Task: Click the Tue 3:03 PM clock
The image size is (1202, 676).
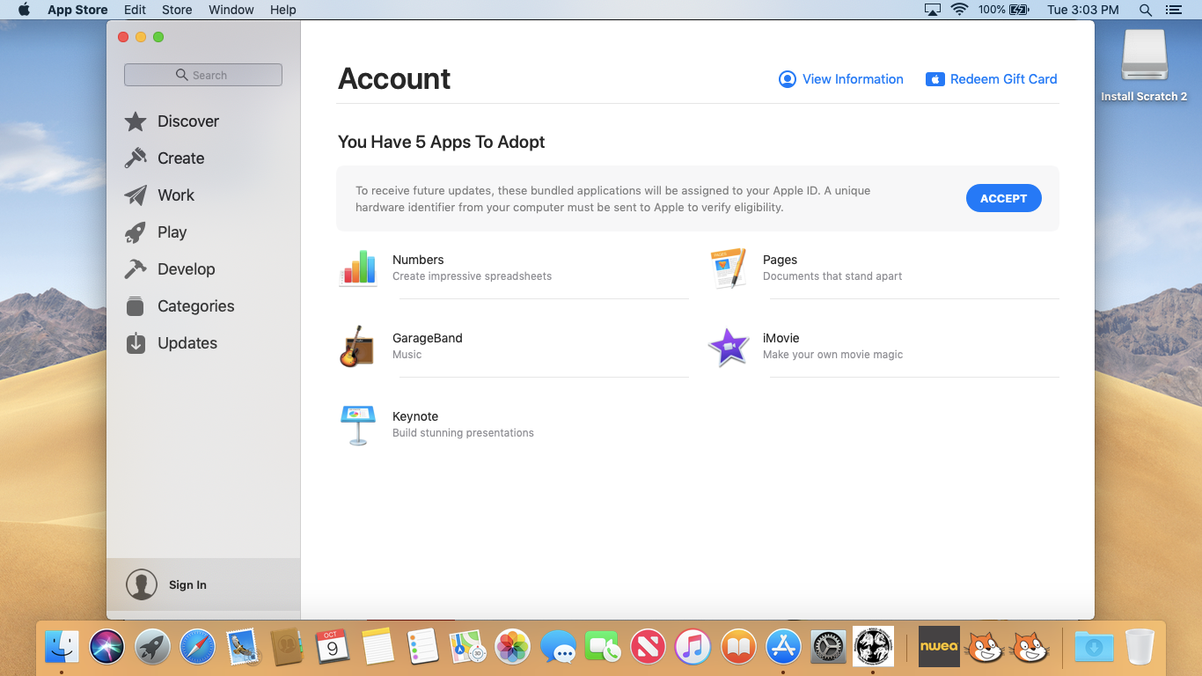Action: [1083, 10]
